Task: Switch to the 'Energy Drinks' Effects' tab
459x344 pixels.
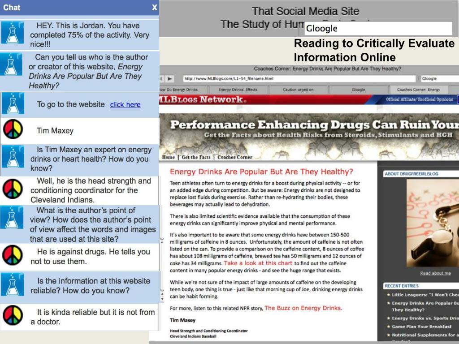Action: point(238,90)
